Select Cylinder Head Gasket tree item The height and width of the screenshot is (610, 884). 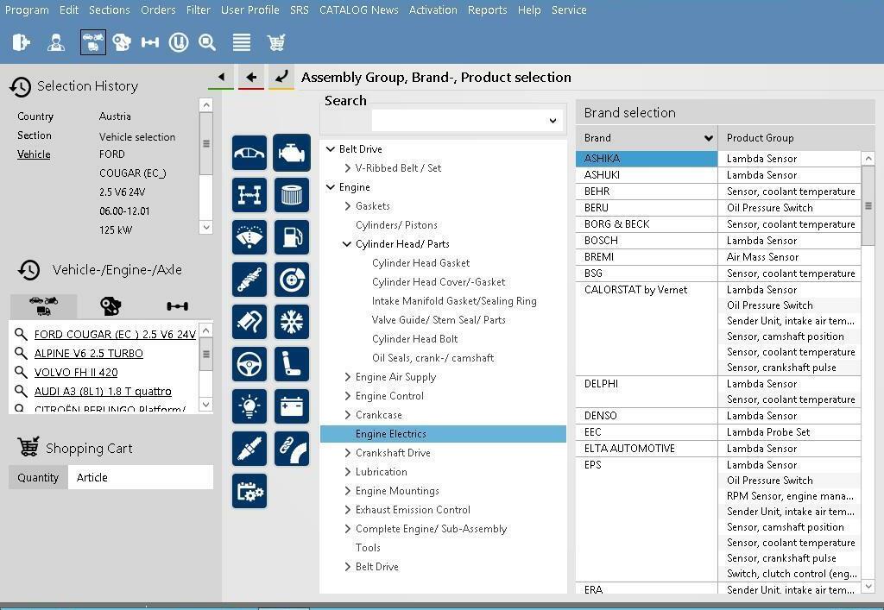coord(420,263)
